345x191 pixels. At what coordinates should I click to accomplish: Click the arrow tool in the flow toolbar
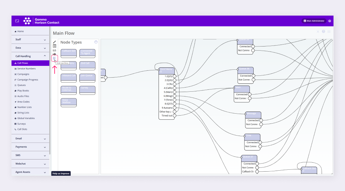pos(54,54)
